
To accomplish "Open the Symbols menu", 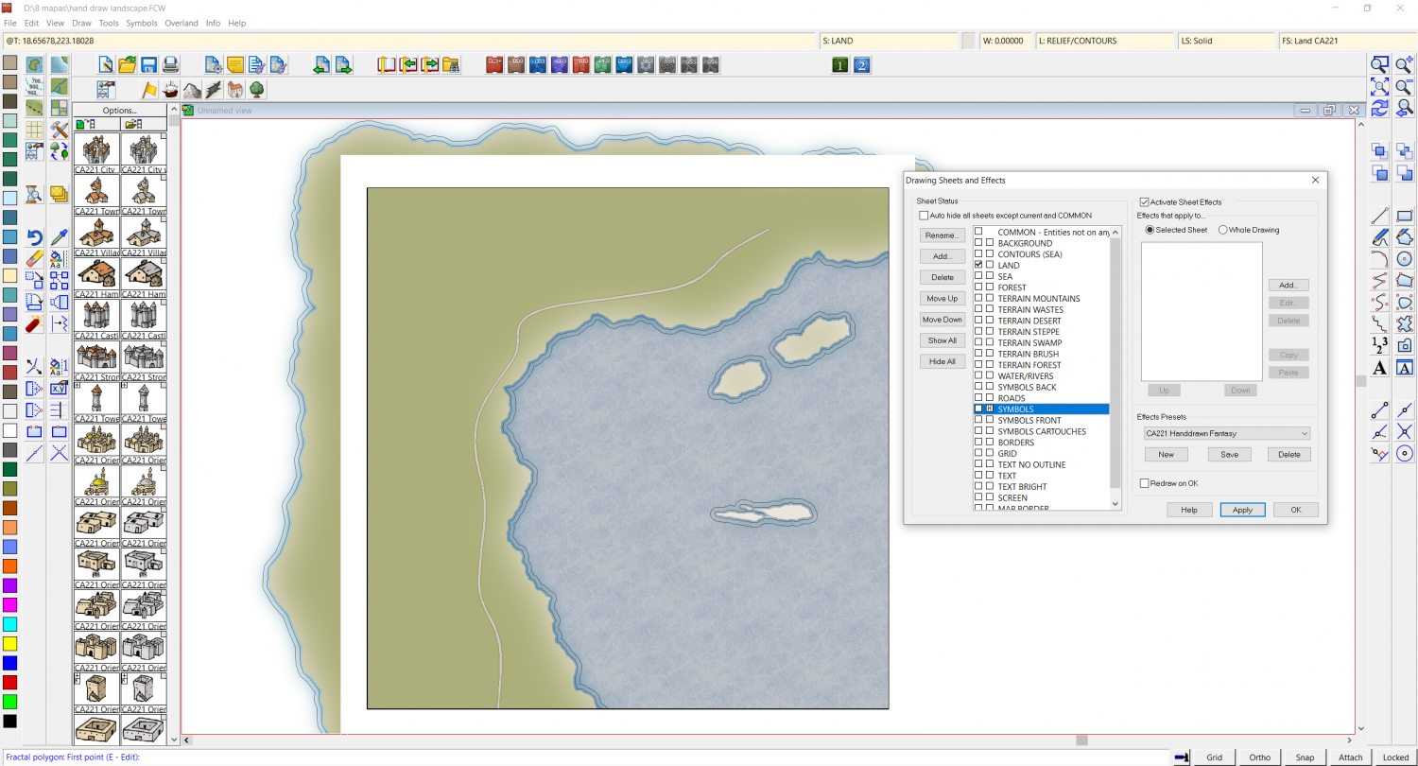I will click(142, 23).
